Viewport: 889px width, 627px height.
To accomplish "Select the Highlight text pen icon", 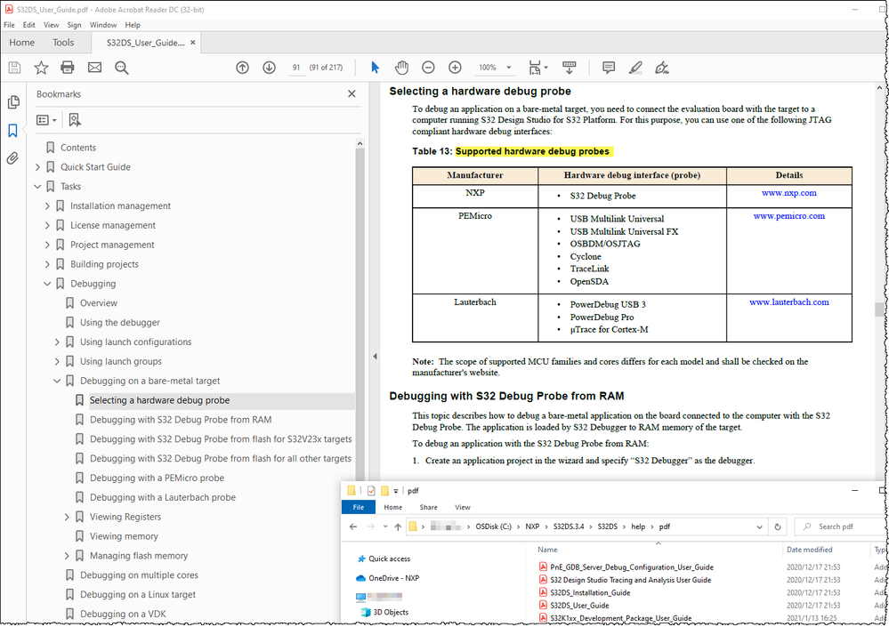I will click(635, 68).
